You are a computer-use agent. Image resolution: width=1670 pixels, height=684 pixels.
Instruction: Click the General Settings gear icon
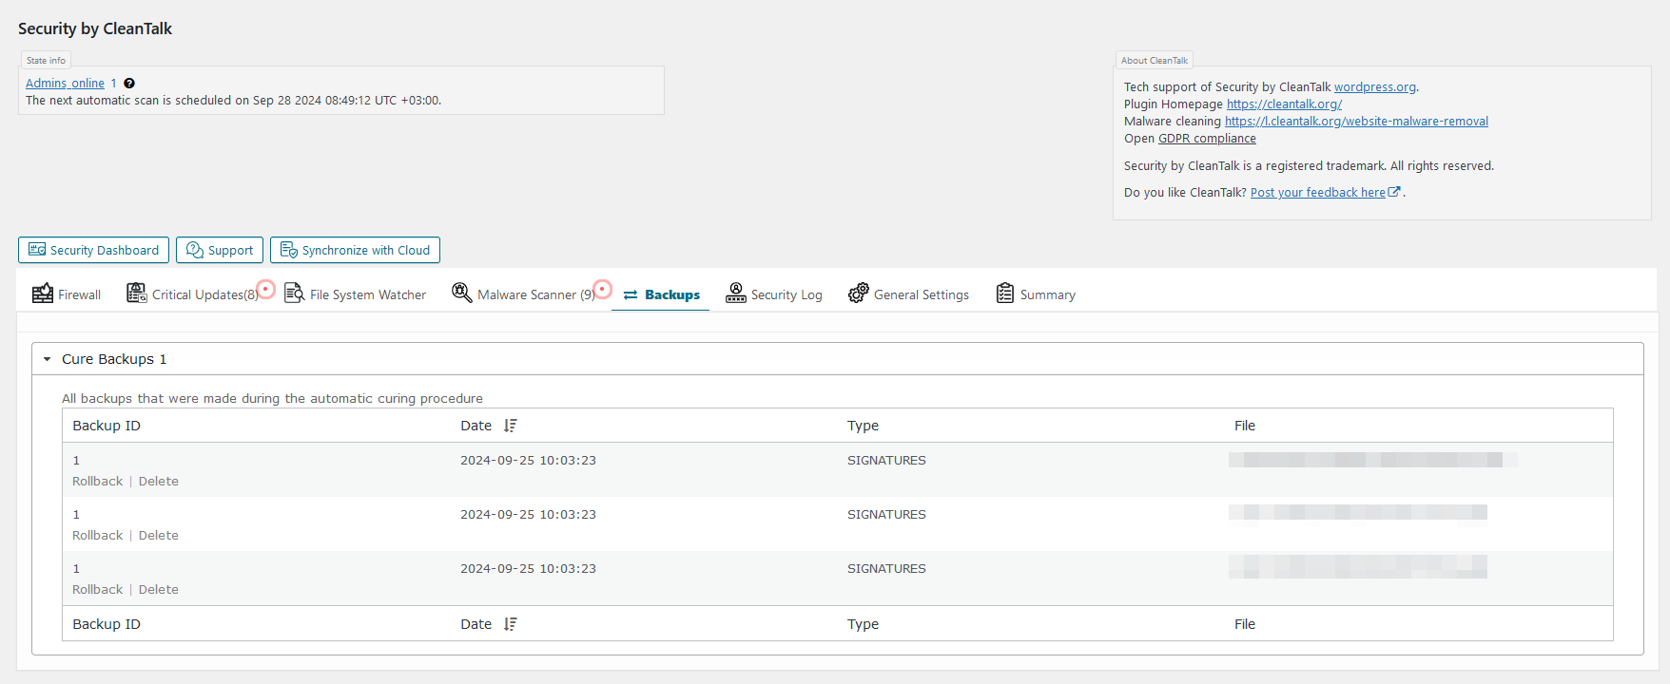(x=859, y=294)
